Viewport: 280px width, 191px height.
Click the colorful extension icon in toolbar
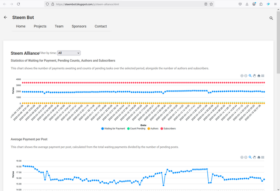coord(268,4)
